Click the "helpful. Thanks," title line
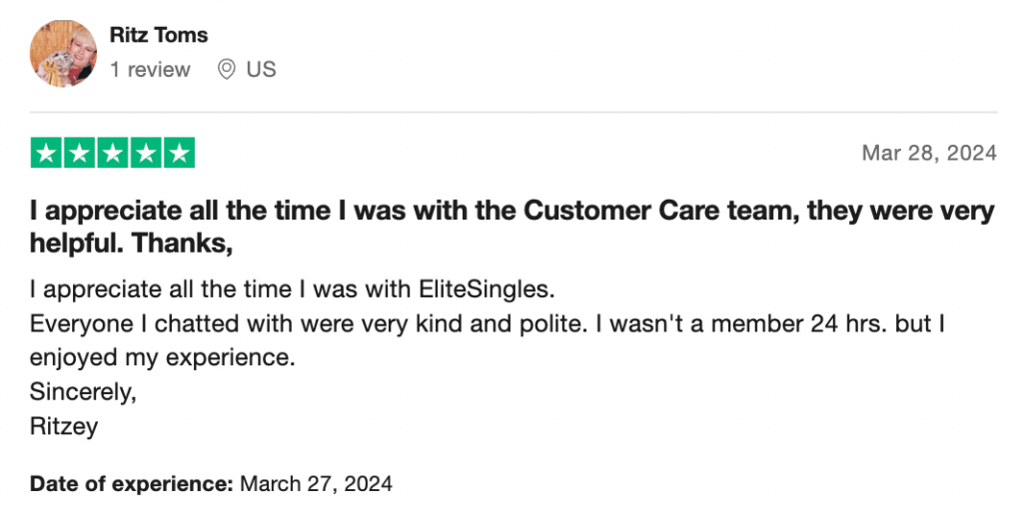 (131, 243)
